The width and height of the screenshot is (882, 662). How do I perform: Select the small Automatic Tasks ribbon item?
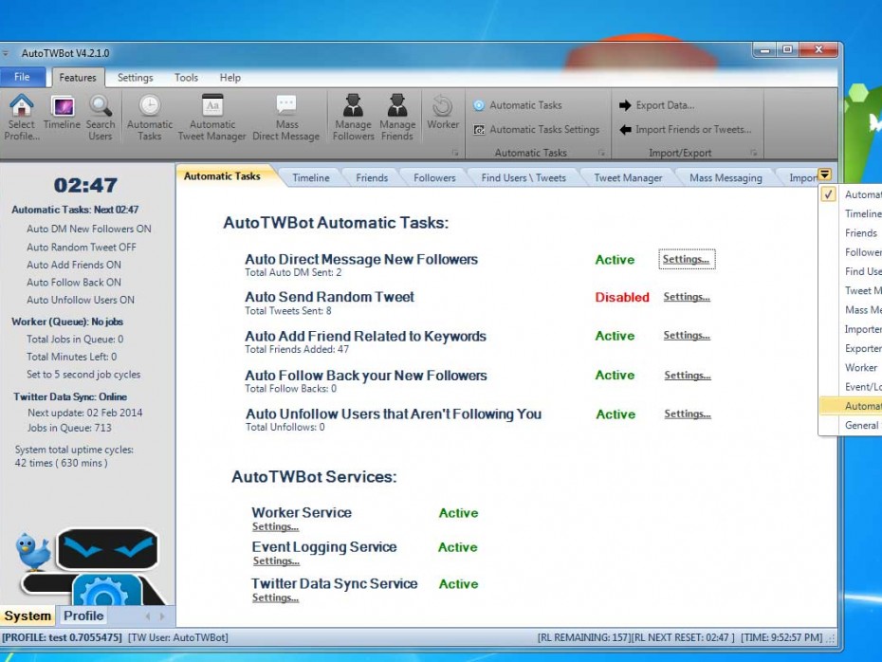[518, 105]
